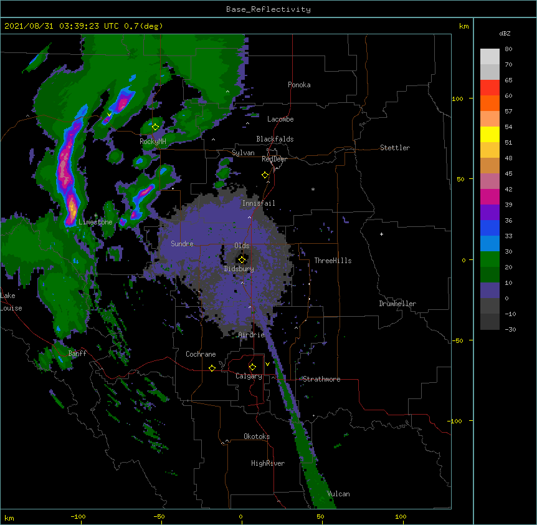Click the Lacombe town label
The height and width of the screenshot is (525, 537).
280,119
